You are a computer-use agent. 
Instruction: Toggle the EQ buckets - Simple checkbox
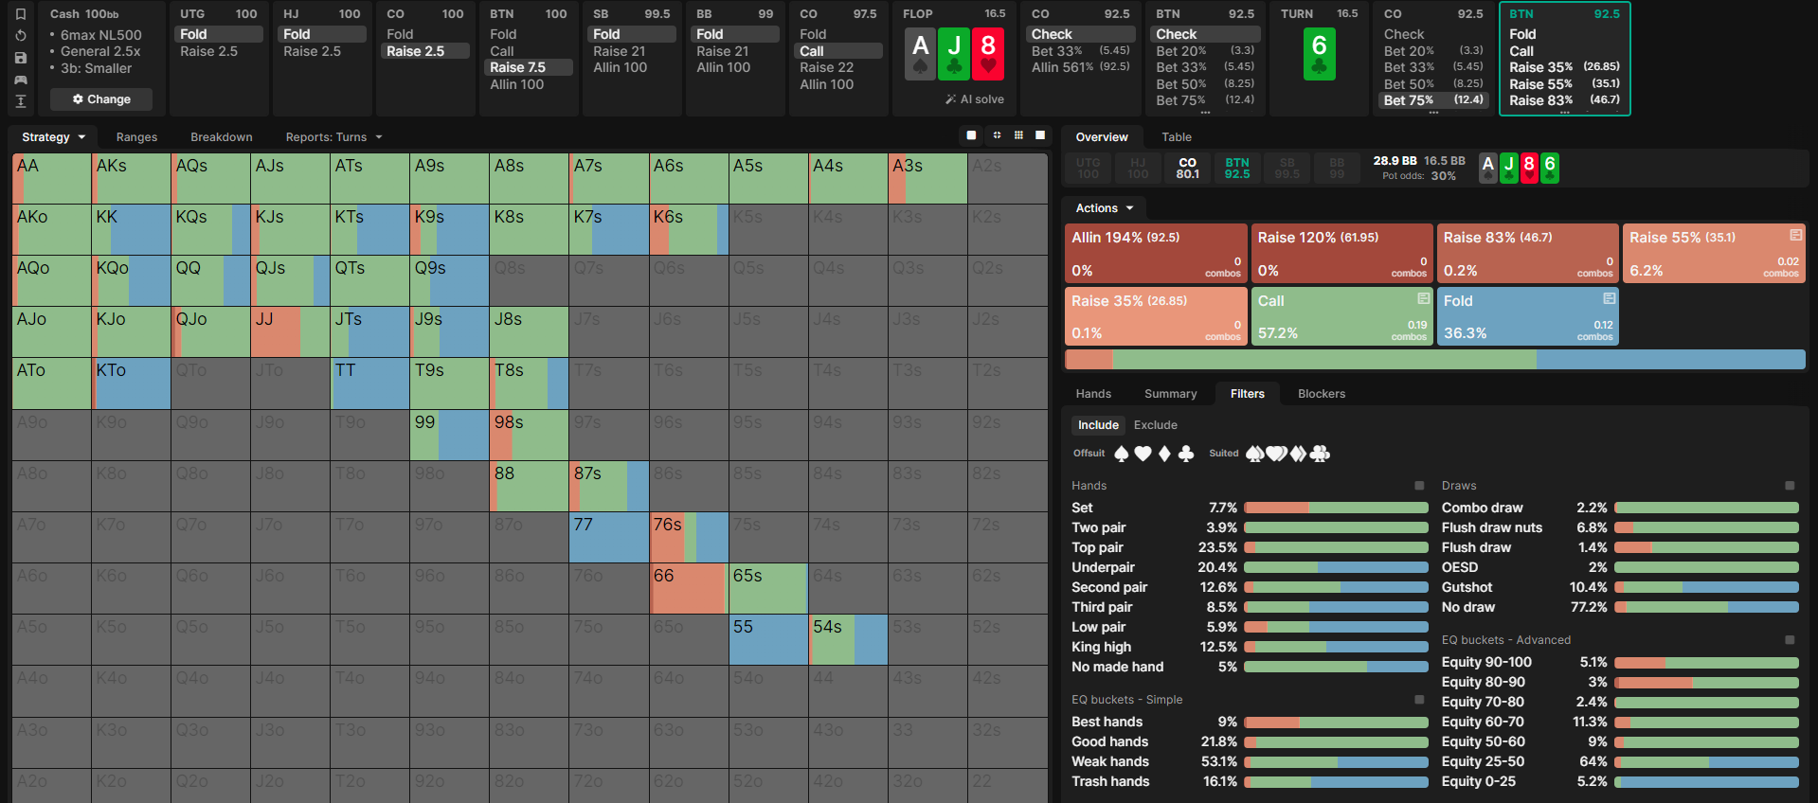tap(1419, 700)
